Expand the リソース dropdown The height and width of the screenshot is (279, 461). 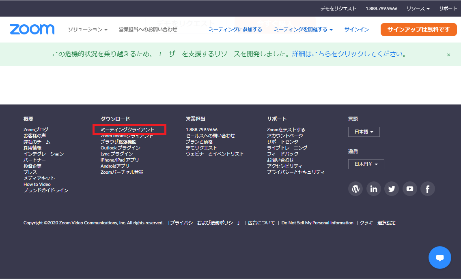pyautogui.click(x=418, y=9)
